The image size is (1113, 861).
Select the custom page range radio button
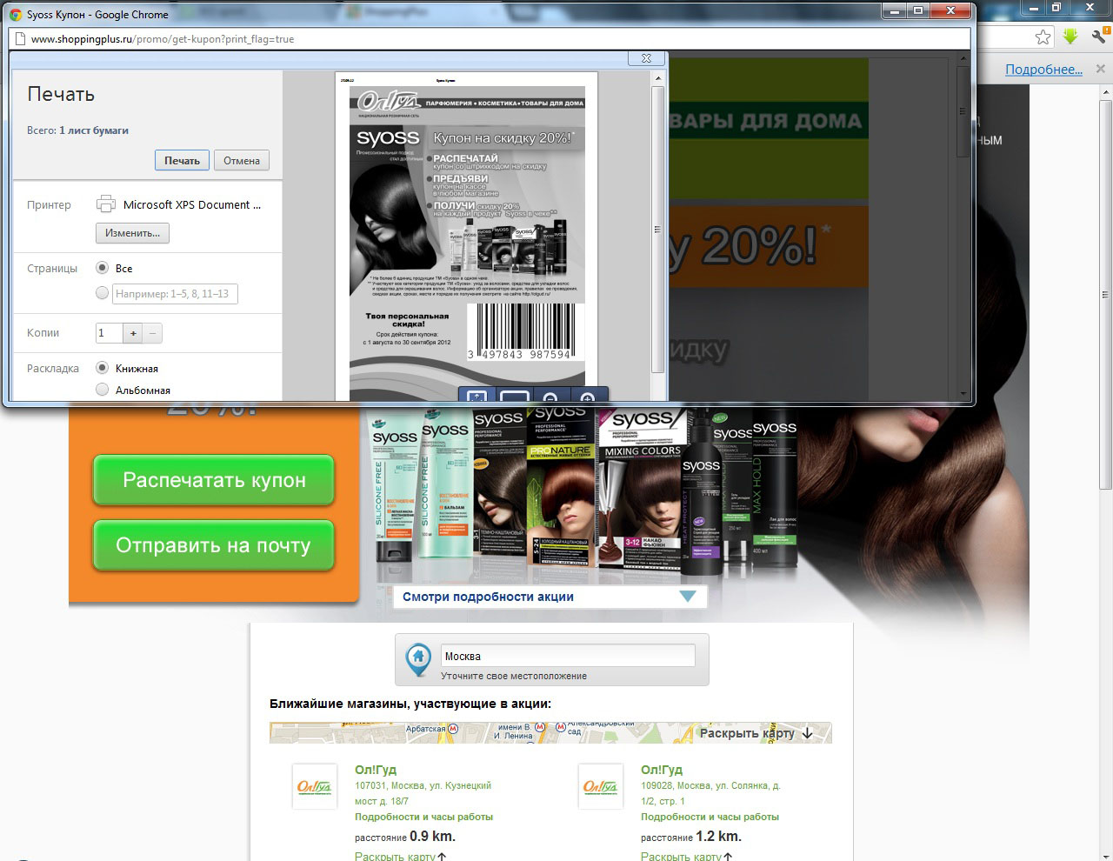click(x=103, y=293)
